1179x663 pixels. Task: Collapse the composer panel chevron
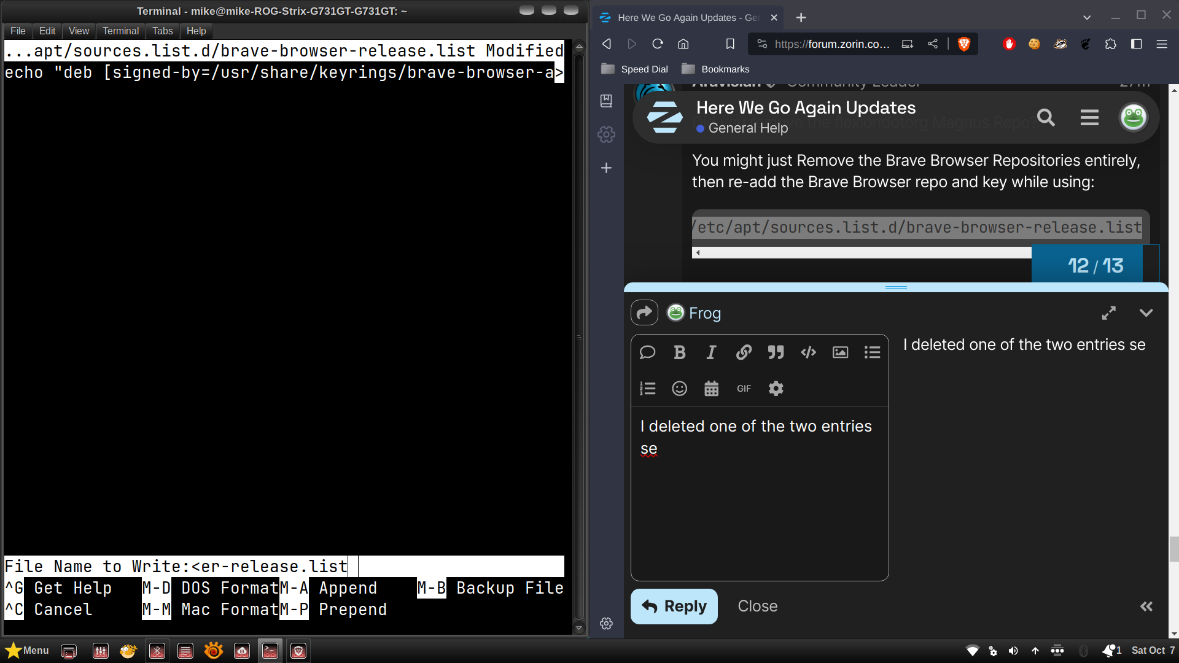(1146, 313)
